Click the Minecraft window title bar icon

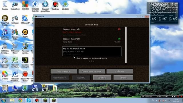pyautogui.click(x=36, y=17)
